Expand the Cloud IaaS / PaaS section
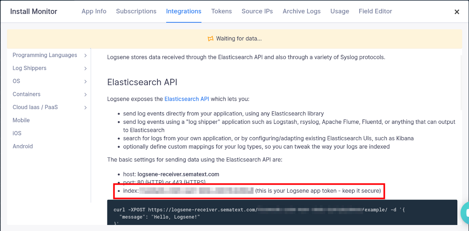The image size is (469, 231). point(36,107)
